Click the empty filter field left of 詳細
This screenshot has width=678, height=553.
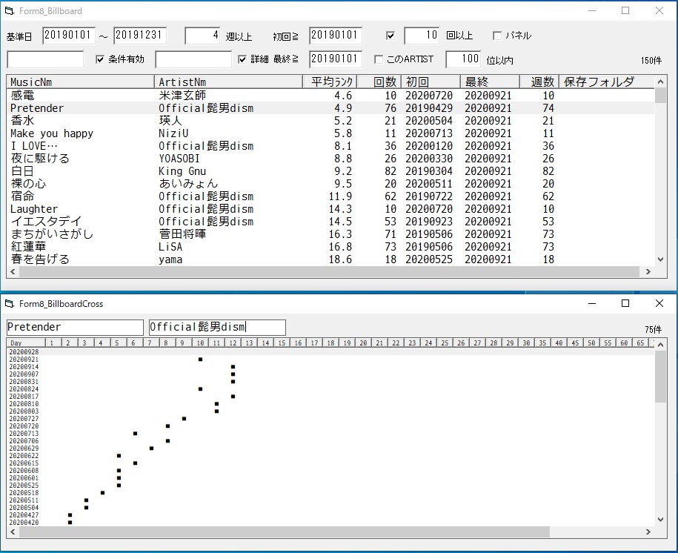click(193, 59)
